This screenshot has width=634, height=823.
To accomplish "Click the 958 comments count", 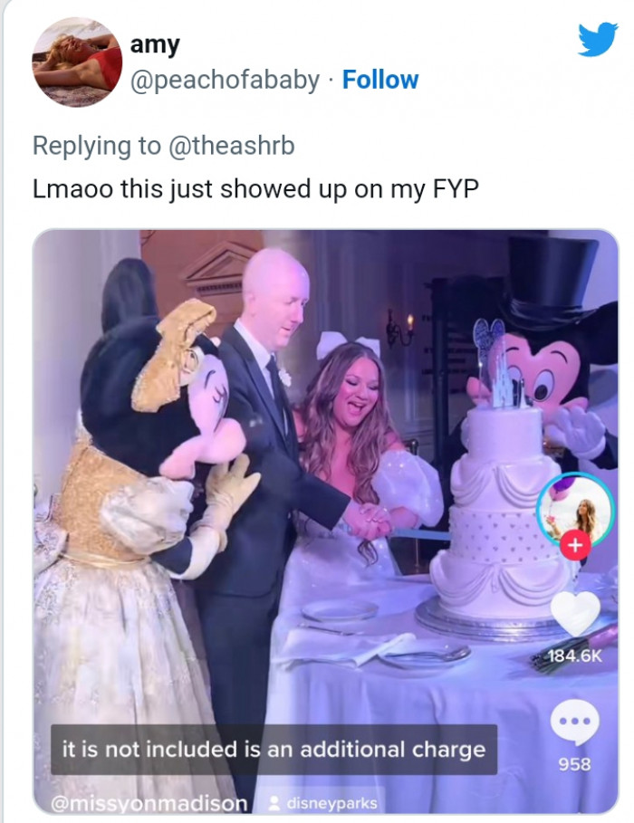I will click(x=574, y=764).
